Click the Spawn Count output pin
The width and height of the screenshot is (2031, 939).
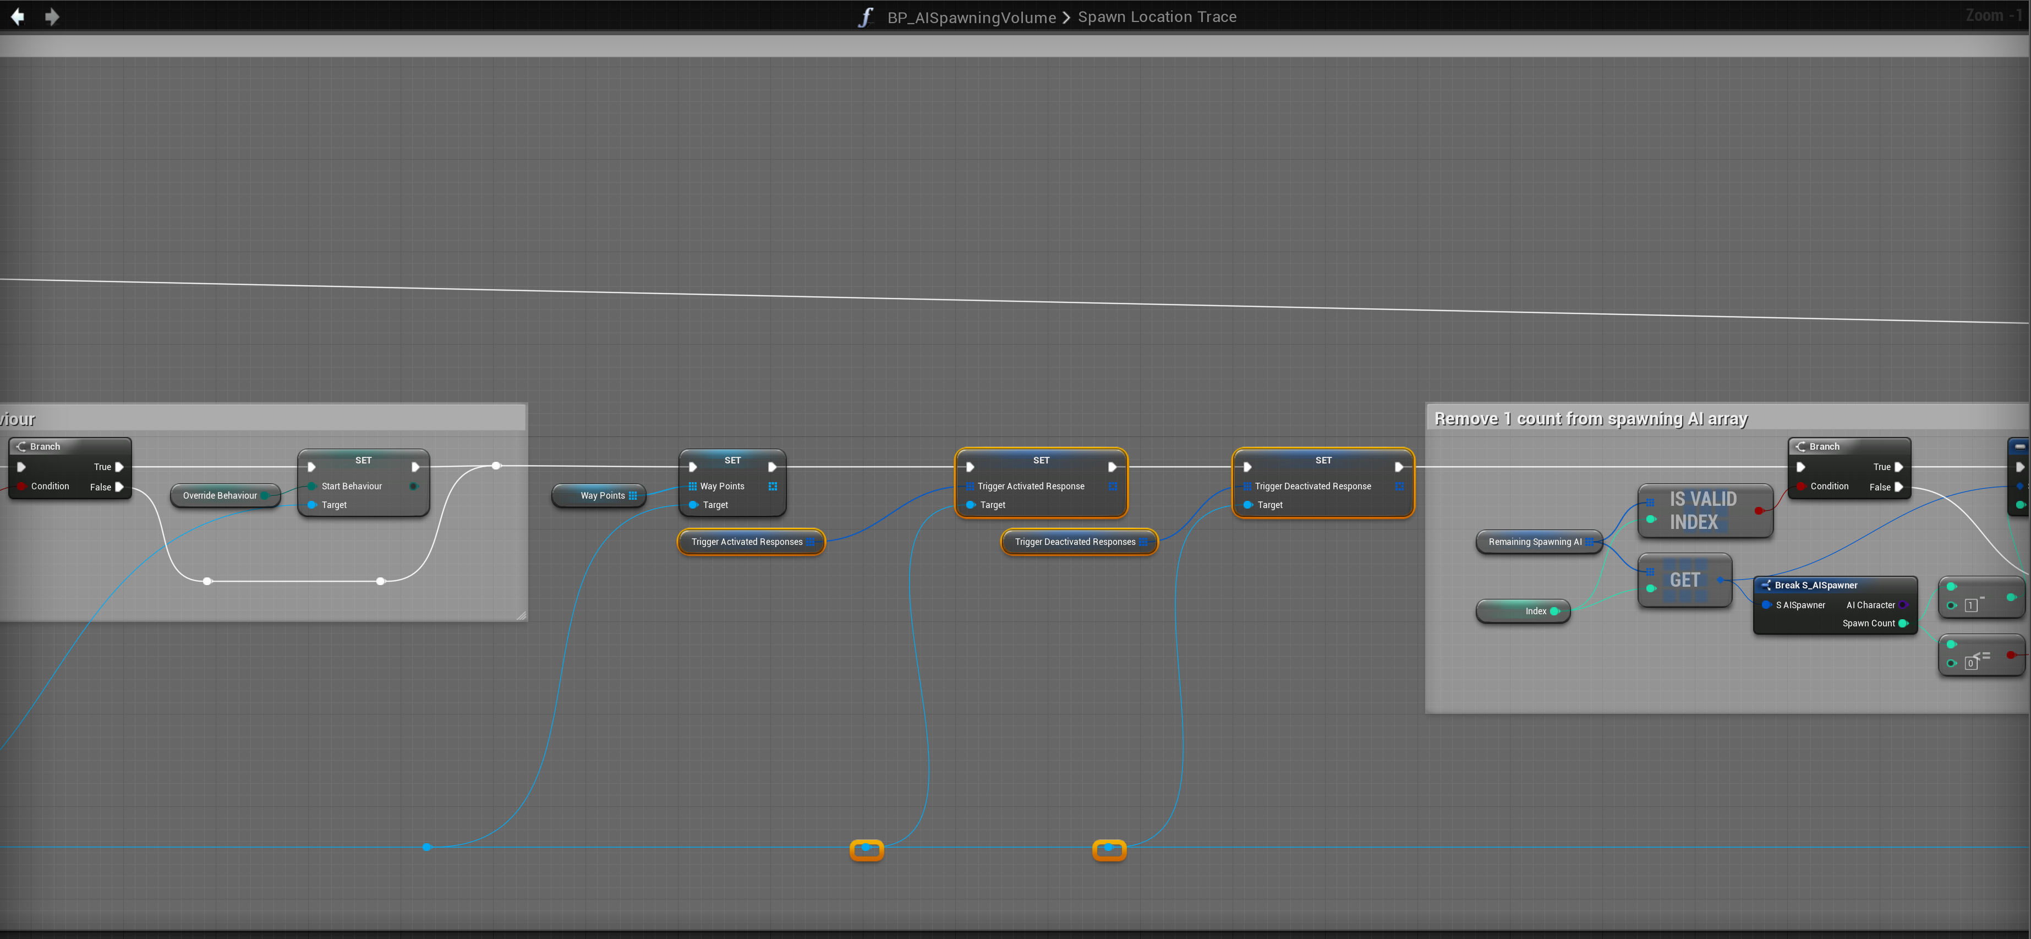tap(1902, 623)
